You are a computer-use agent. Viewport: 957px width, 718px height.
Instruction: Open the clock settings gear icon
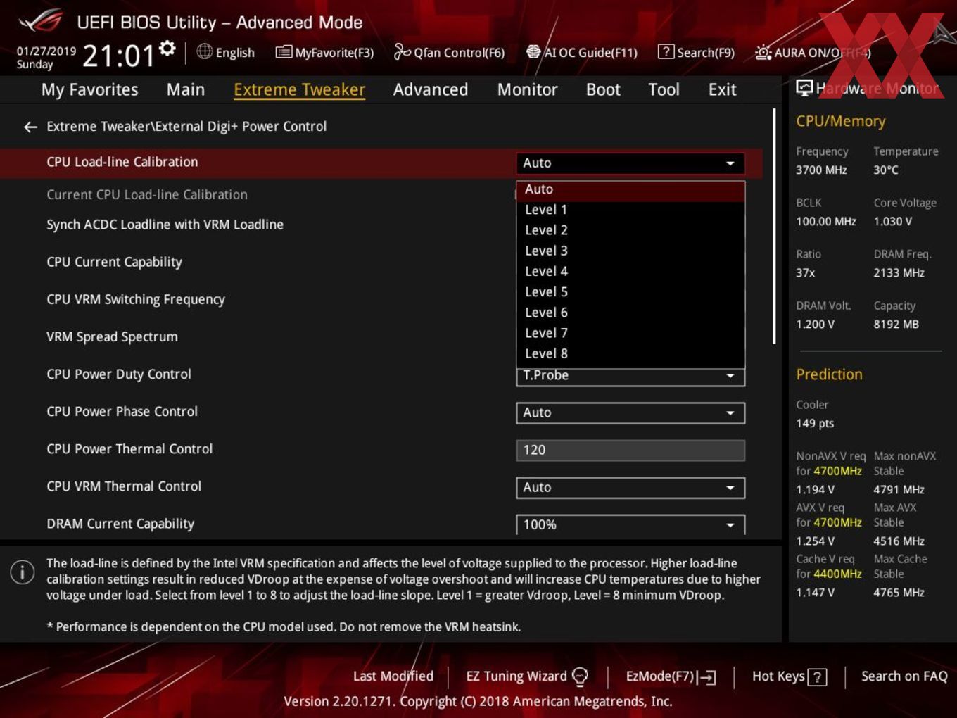167,48
